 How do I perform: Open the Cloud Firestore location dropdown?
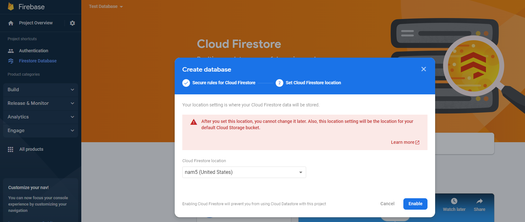(244, 172)
